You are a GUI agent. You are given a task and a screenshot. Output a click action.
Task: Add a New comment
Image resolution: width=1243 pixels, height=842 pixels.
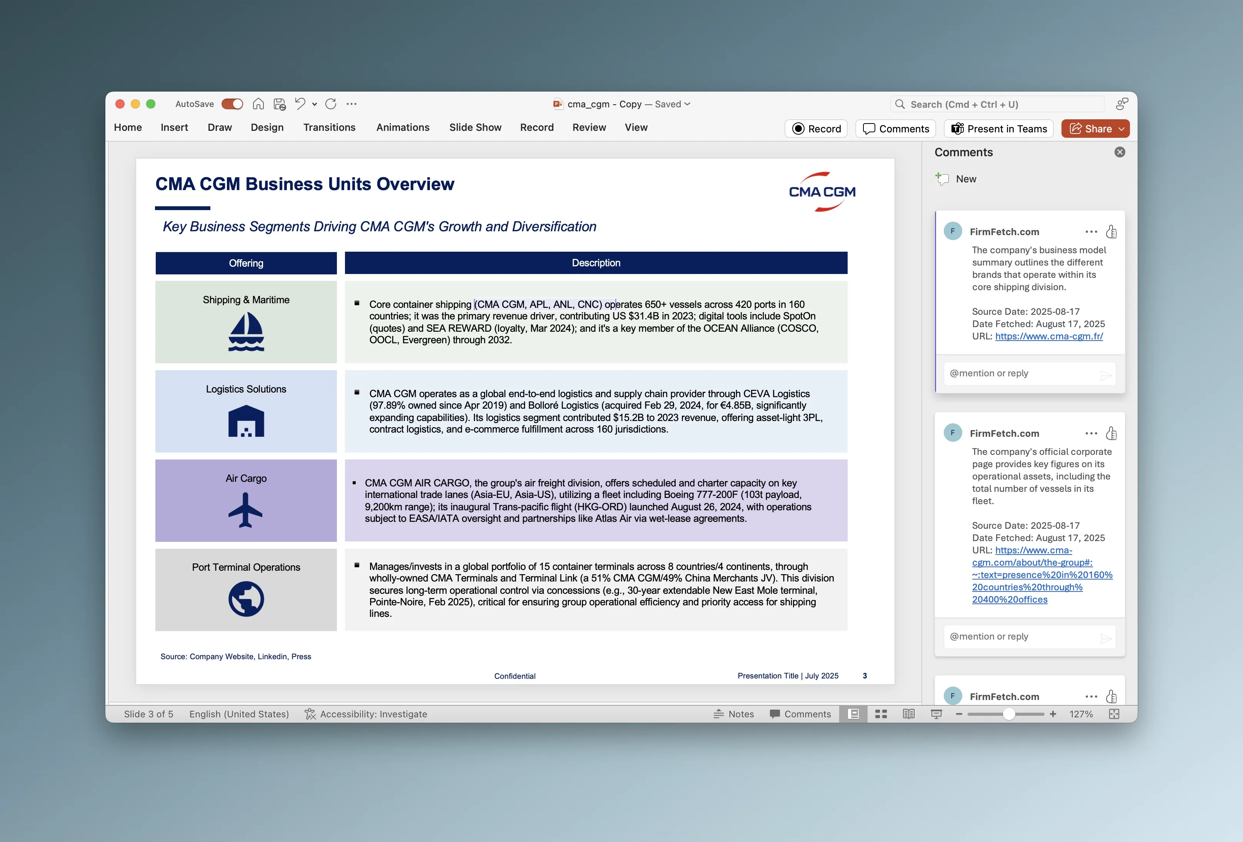point(956,179)
